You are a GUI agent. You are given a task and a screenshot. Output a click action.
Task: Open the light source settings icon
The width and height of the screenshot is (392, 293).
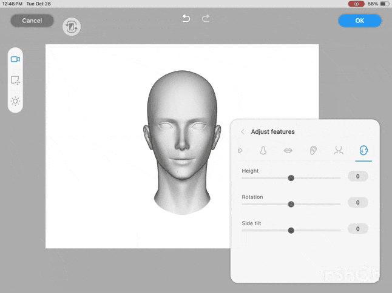coord(15,101)
